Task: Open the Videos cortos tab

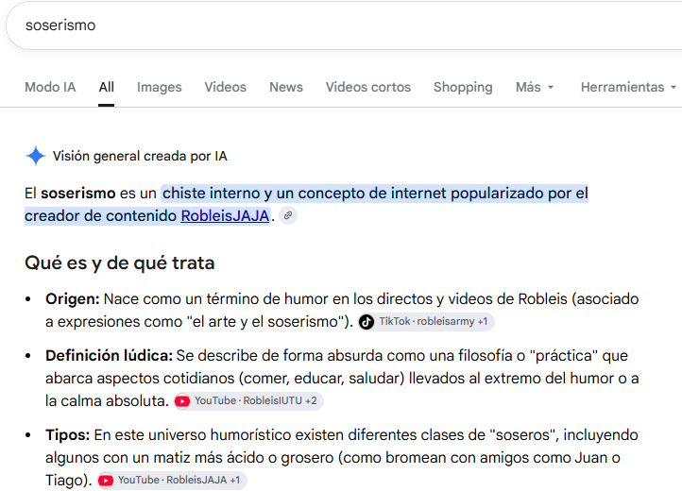Action: pyautogui.click(x=368, y=87)
